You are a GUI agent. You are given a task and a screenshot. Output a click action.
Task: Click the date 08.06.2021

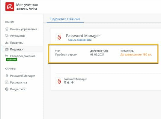click(x=97, y=54)
